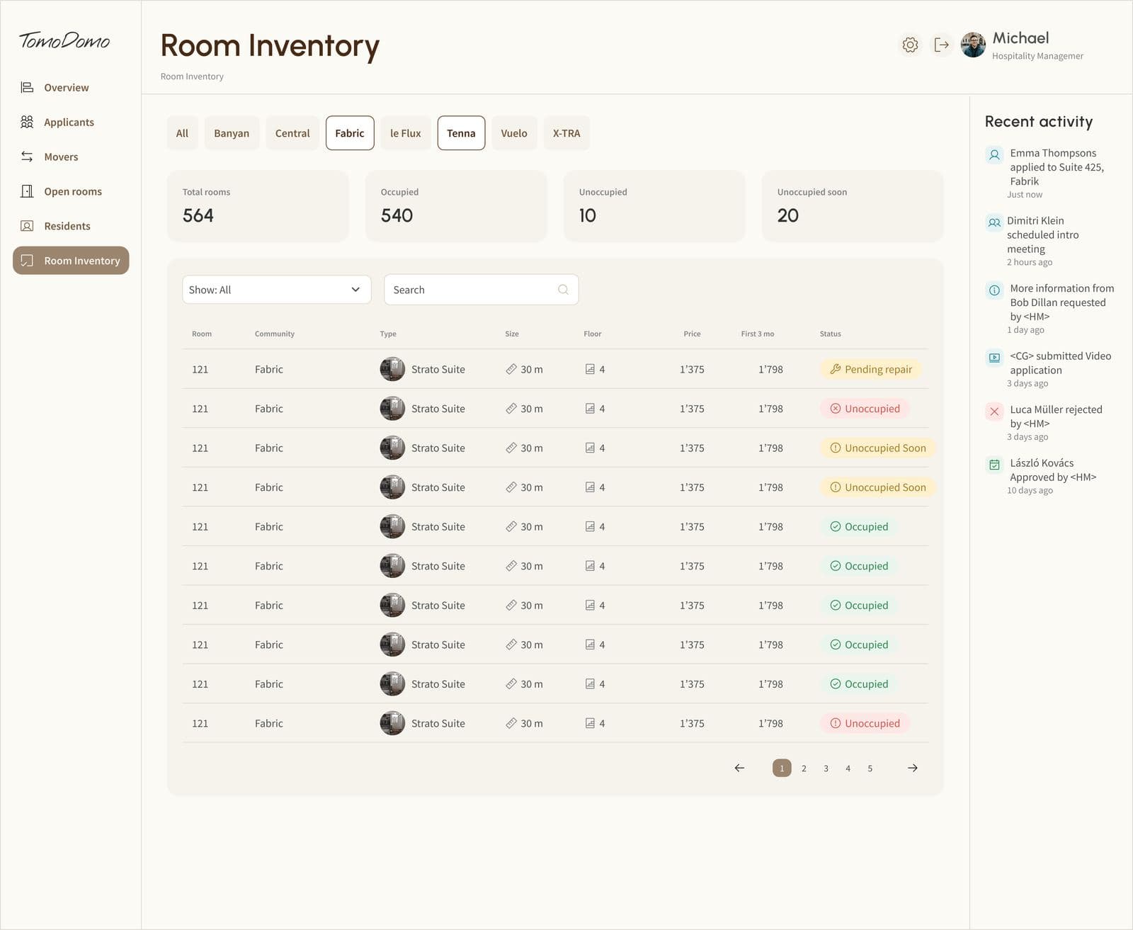Click the Status column header

coord(831,334)
